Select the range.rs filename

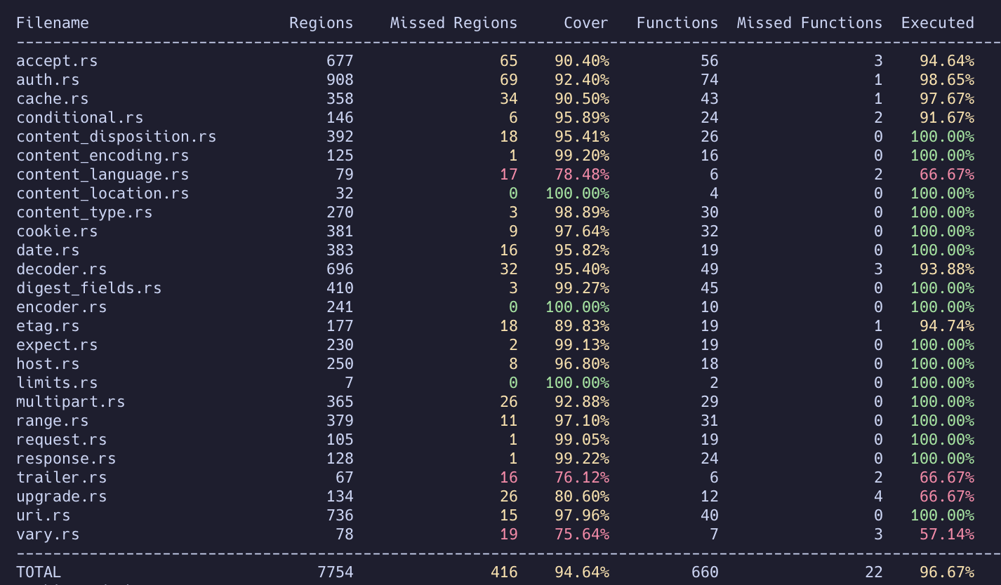(53, 421)
